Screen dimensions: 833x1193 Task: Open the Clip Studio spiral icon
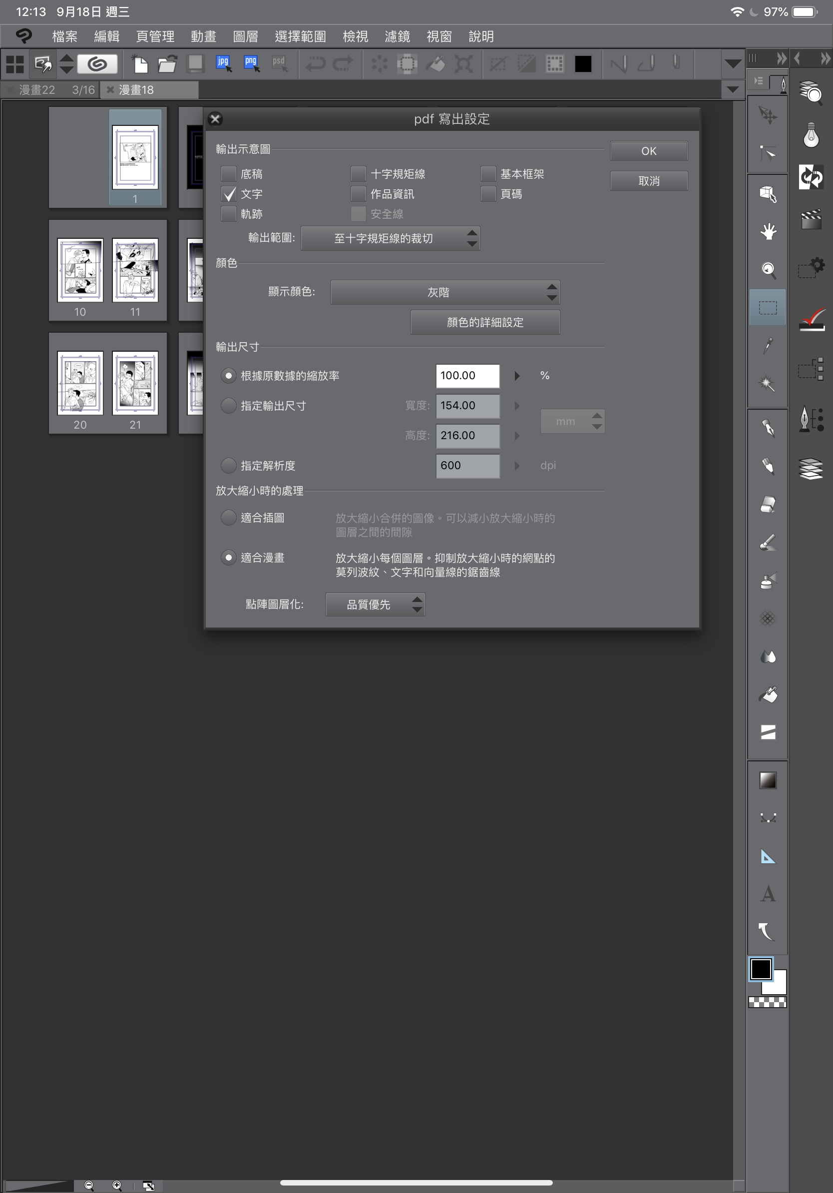[97, 64]
